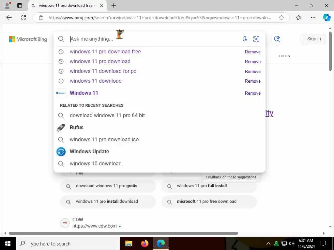Viewport: 334px width, 250px height.
Task: Open the tab actions menu icon
Action: (x=20, y=6)
